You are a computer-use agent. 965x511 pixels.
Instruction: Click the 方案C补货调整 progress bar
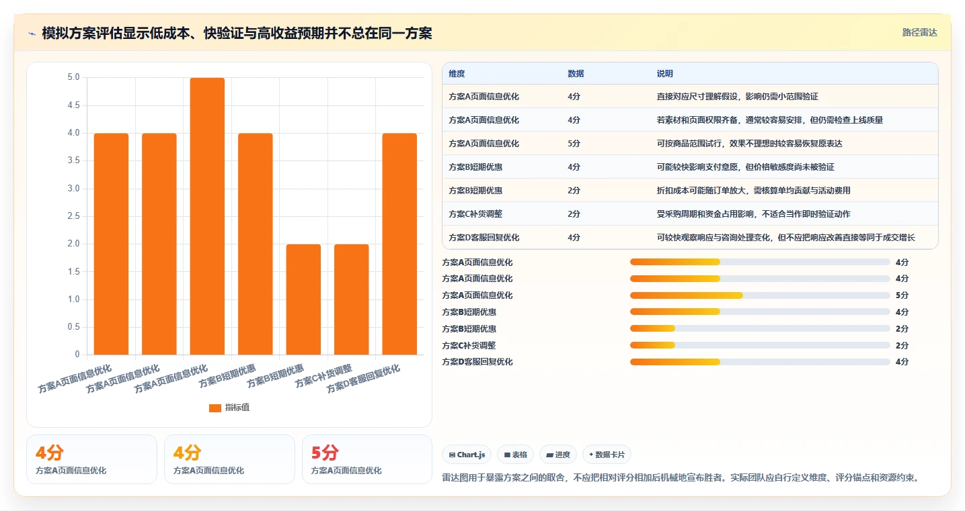760,345
